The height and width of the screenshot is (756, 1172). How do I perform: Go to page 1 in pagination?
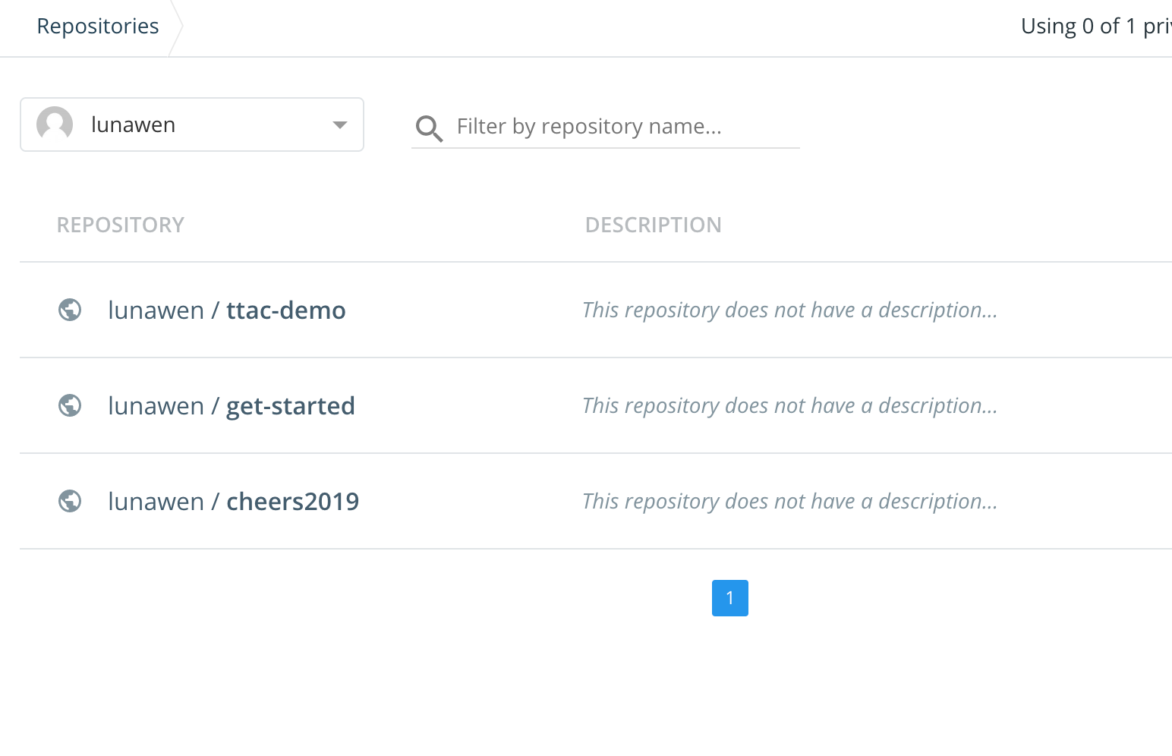click(x=730, y=598)
